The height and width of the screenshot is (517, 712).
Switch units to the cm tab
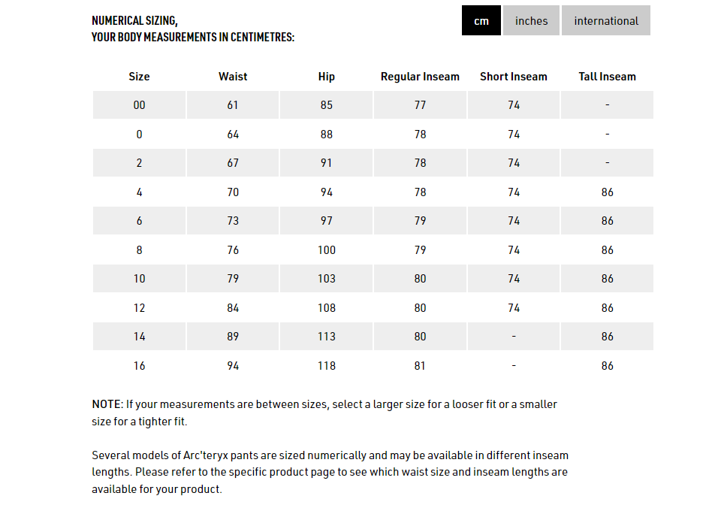click(x=481, y=20)
